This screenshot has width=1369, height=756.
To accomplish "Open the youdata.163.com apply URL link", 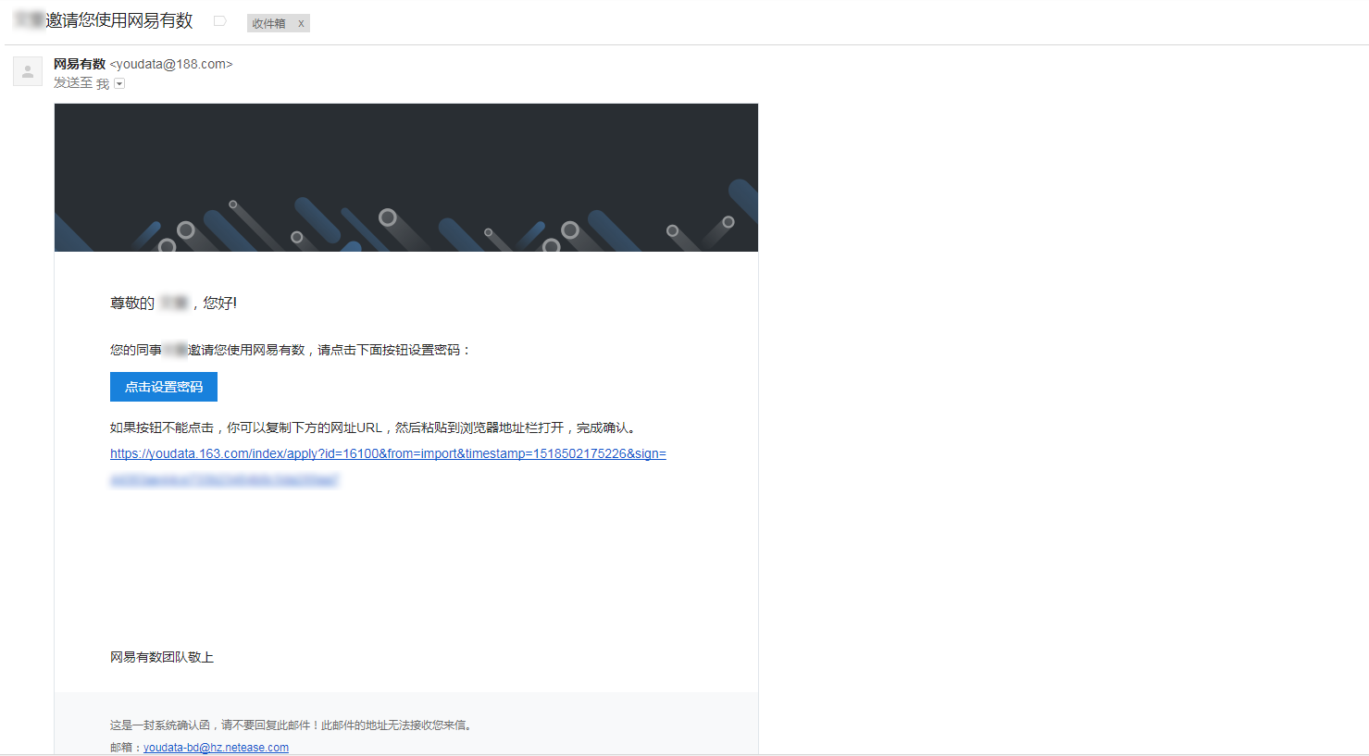I will tap(388, 453).
